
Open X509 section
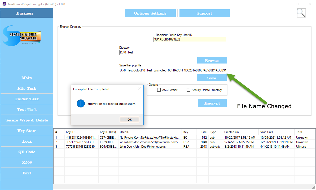27,162
